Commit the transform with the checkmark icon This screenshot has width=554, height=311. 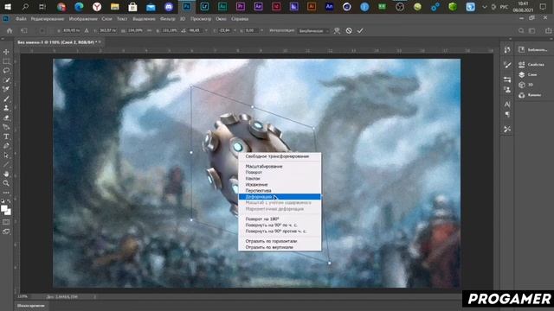[360, 31]
